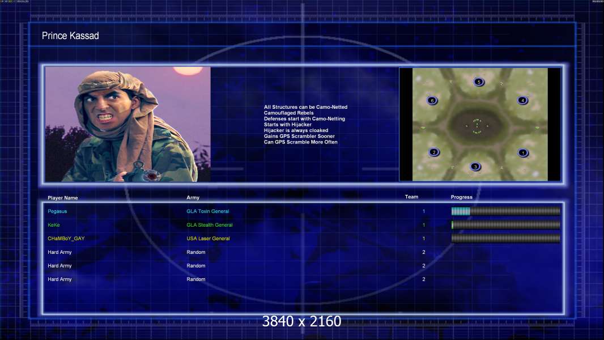The height and width of the screenshot is (340, 604).
Task: Select player name Pegasus
Action: pos(57,211)
